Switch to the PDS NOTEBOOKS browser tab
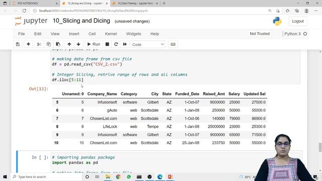This screenshot has width=322, height=181. click(35, 4)
